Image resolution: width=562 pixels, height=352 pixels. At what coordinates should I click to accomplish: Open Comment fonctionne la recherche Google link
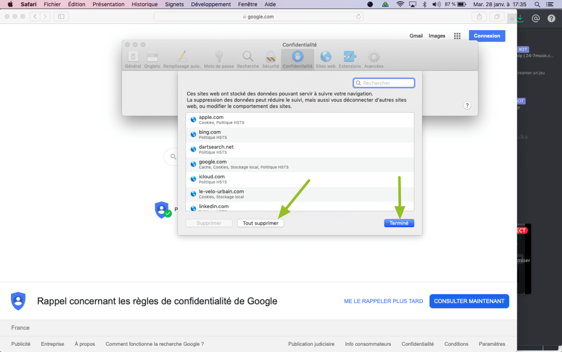coord(155,344)
